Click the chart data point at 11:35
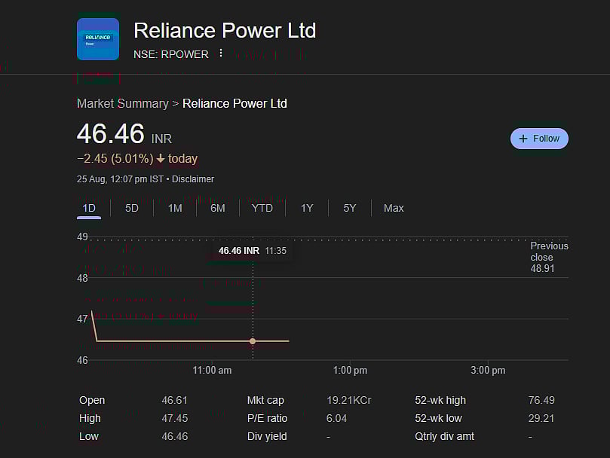The width and height of the screenshot is (610, 458). pyautogui.click(x=253, y=341)
